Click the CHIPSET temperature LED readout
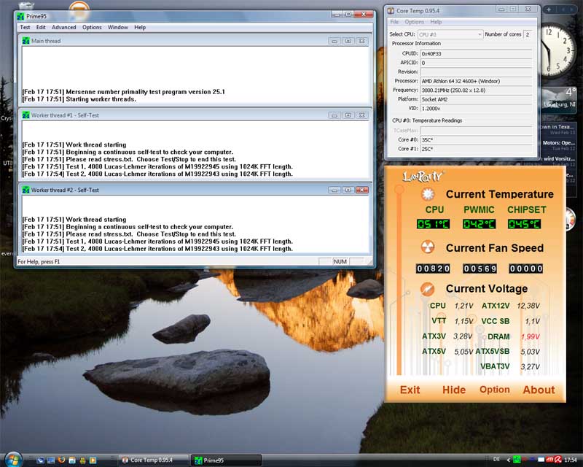 coord(524,224)
